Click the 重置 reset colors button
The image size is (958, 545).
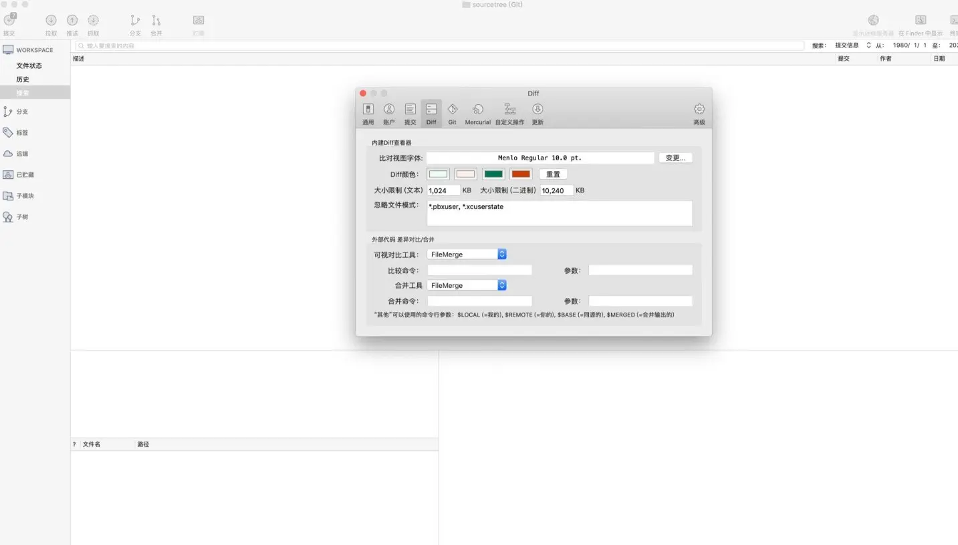(553, 174)
